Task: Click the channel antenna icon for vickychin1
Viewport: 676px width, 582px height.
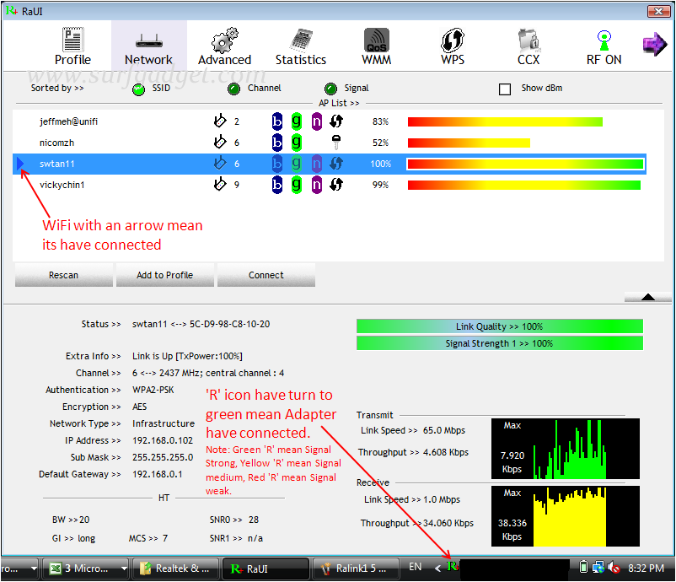Action: 220,184
